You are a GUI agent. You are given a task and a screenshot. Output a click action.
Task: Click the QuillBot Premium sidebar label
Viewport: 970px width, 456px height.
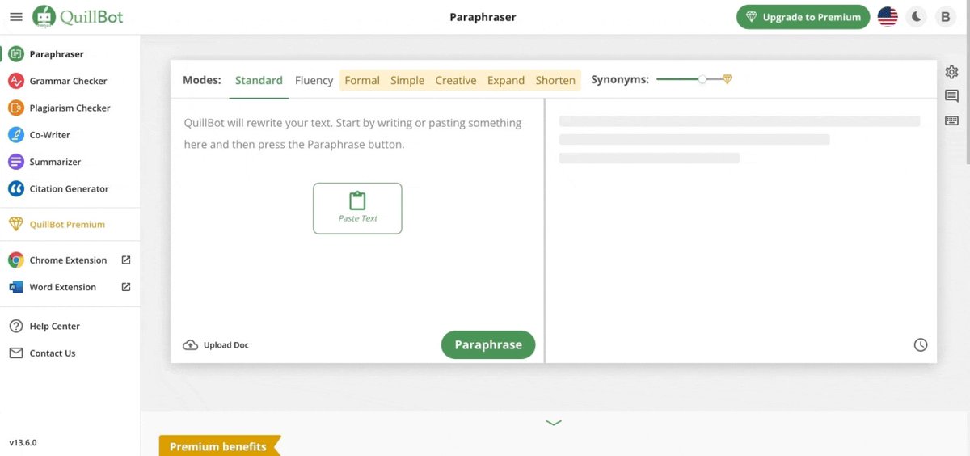(x=67, y=224)
